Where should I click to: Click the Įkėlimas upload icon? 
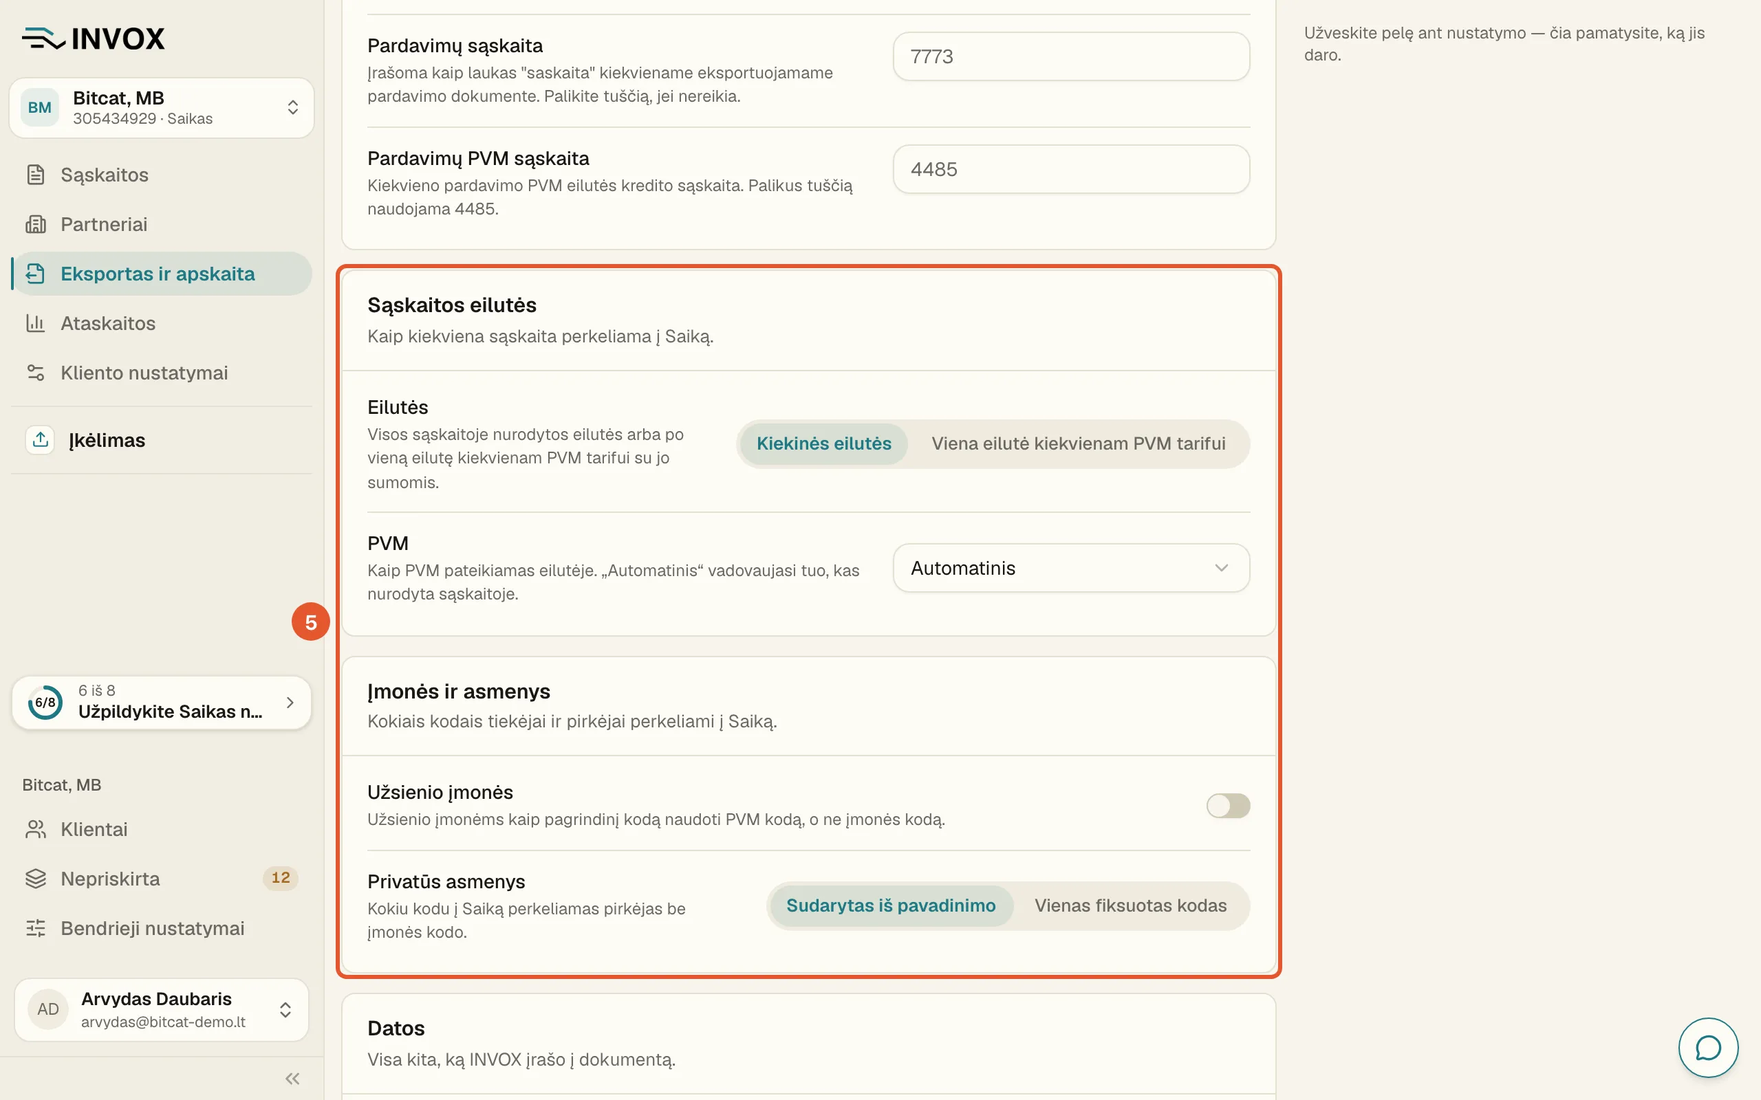click(40, 439)
